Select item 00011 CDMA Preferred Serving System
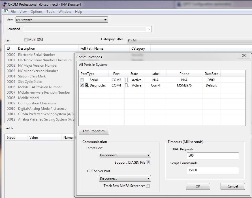The height and width of the screenshot is (198, 252). tap(40, 114)
